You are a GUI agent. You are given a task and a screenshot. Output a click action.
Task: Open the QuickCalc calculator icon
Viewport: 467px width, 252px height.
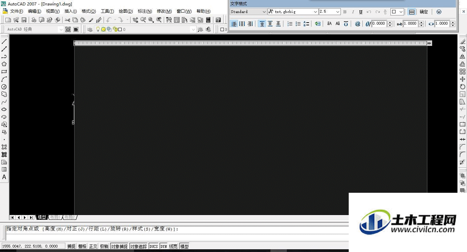point(208,20)
